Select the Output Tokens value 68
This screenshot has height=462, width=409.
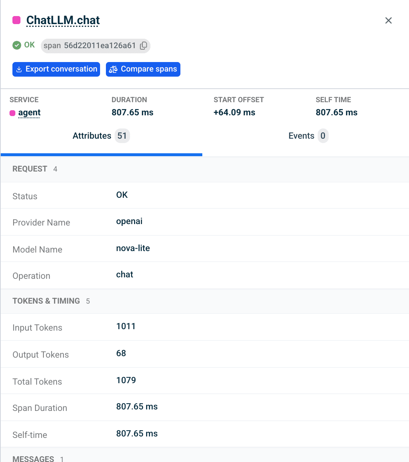121,354
